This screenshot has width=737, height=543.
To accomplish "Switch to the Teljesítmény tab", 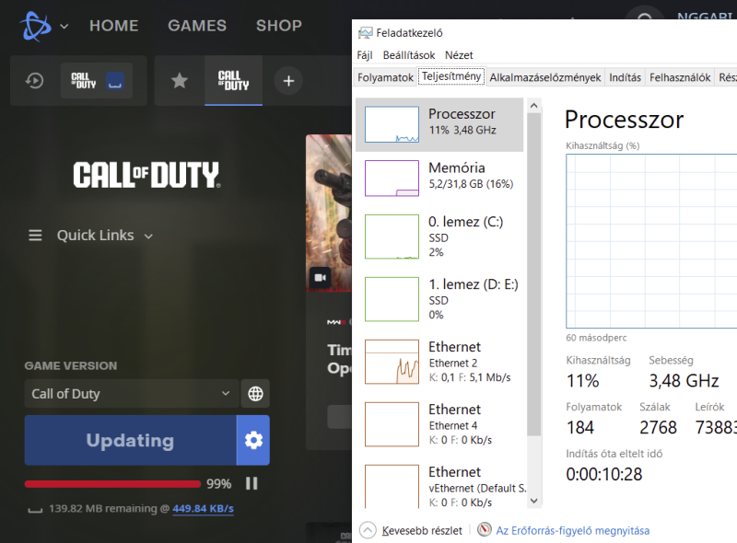I will 451,76.
